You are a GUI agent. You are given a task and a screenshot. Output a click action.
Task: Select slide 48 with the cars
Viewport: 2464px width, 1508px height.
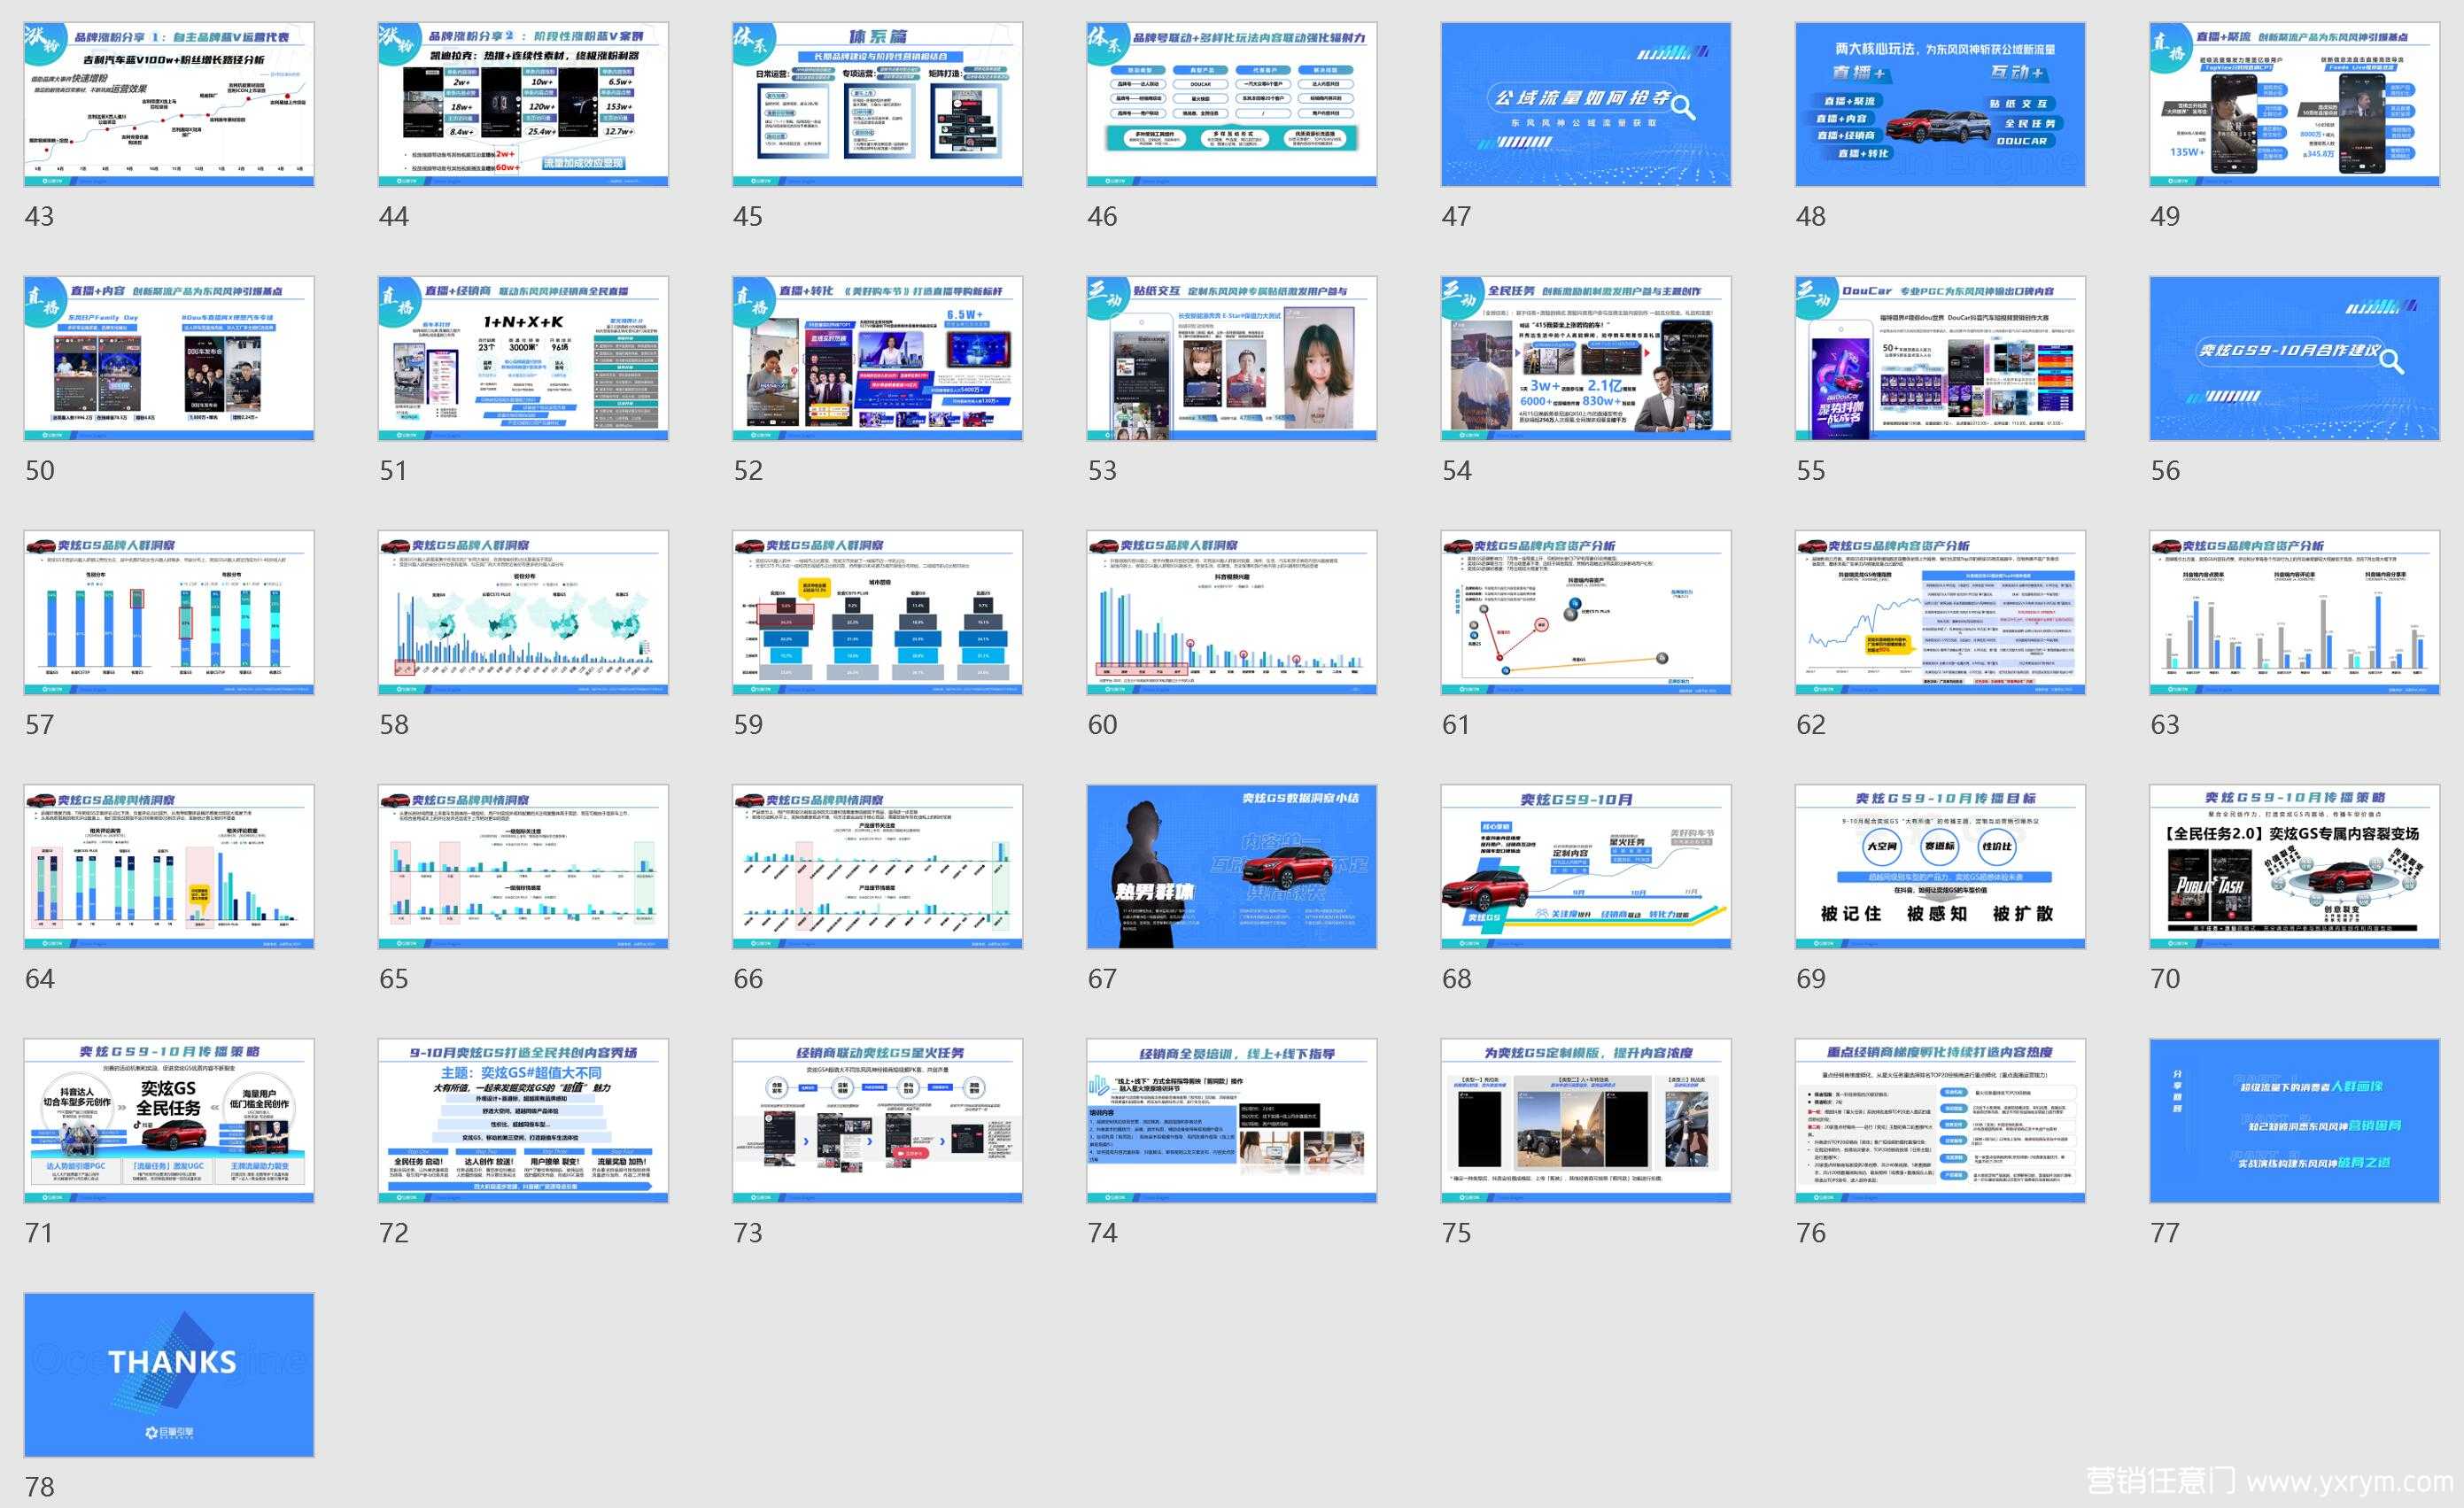click(1940, 104)
